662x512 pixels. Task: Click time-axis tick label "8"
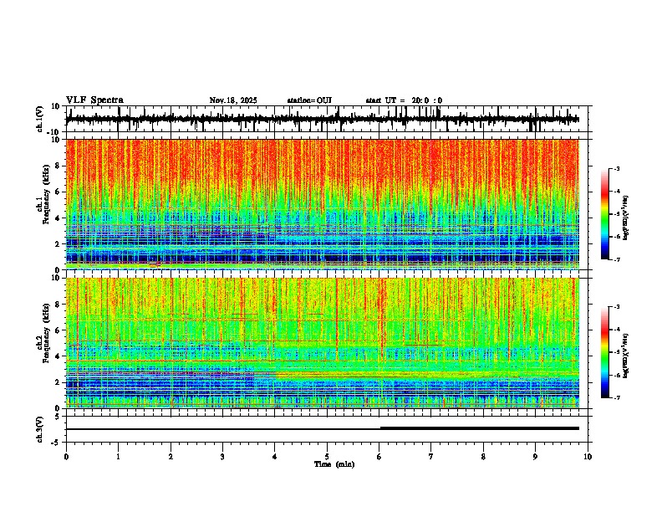[x=483, y=457]
